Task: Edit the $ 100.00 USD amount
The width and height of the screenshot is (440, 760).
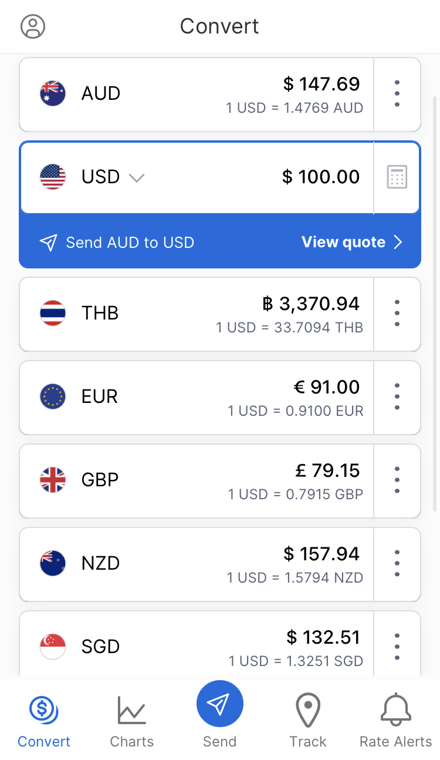Action: click(x=320, y=177)
